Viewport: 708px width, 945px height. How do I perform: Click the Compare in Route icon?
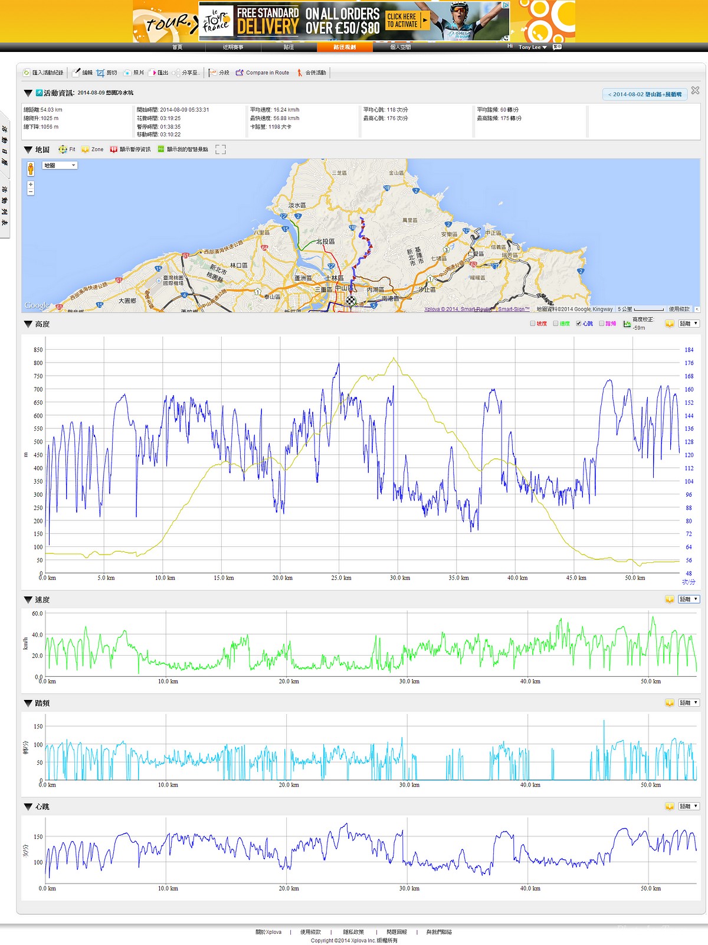240,73
